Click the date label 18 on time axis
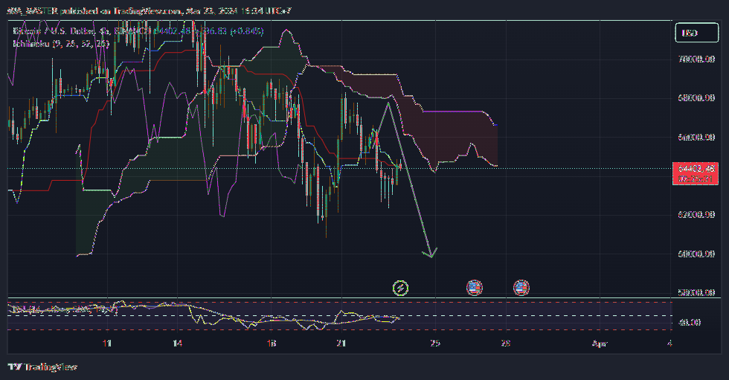The height and width of the screenshot is (380, 729). point(272,344)
